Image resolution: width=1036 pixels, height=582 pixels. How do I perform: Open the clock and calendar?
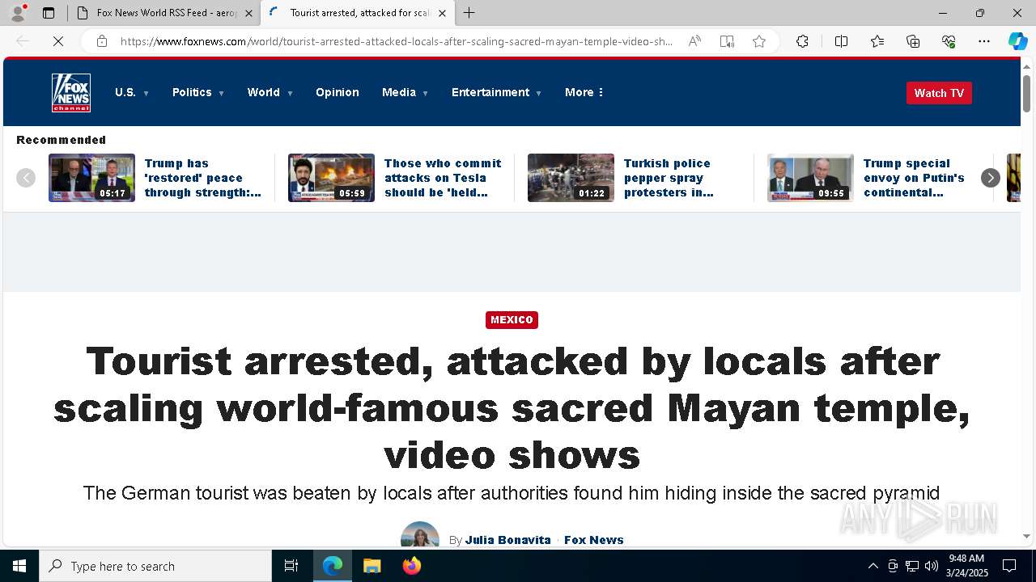(x=966, y=566)
